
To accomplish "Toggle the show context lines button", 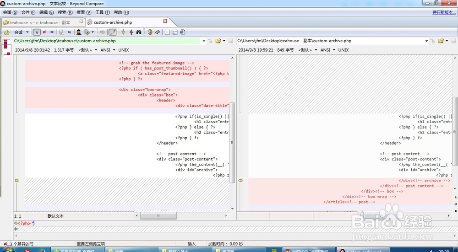I will [62, 32].
